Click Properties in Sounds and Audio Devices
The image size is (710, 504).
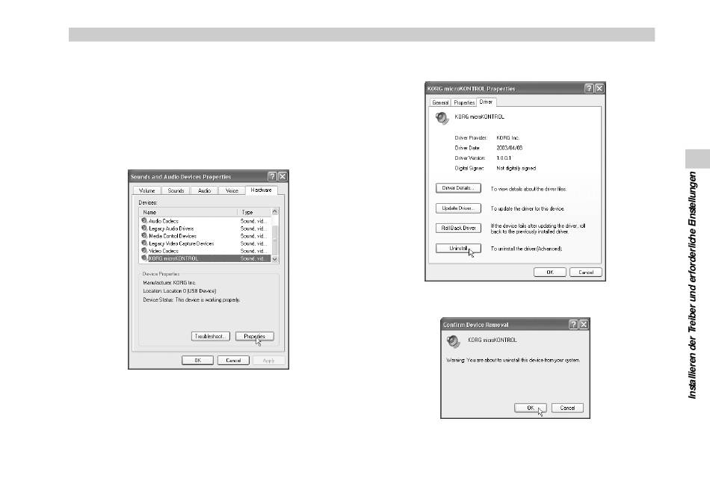254,336
